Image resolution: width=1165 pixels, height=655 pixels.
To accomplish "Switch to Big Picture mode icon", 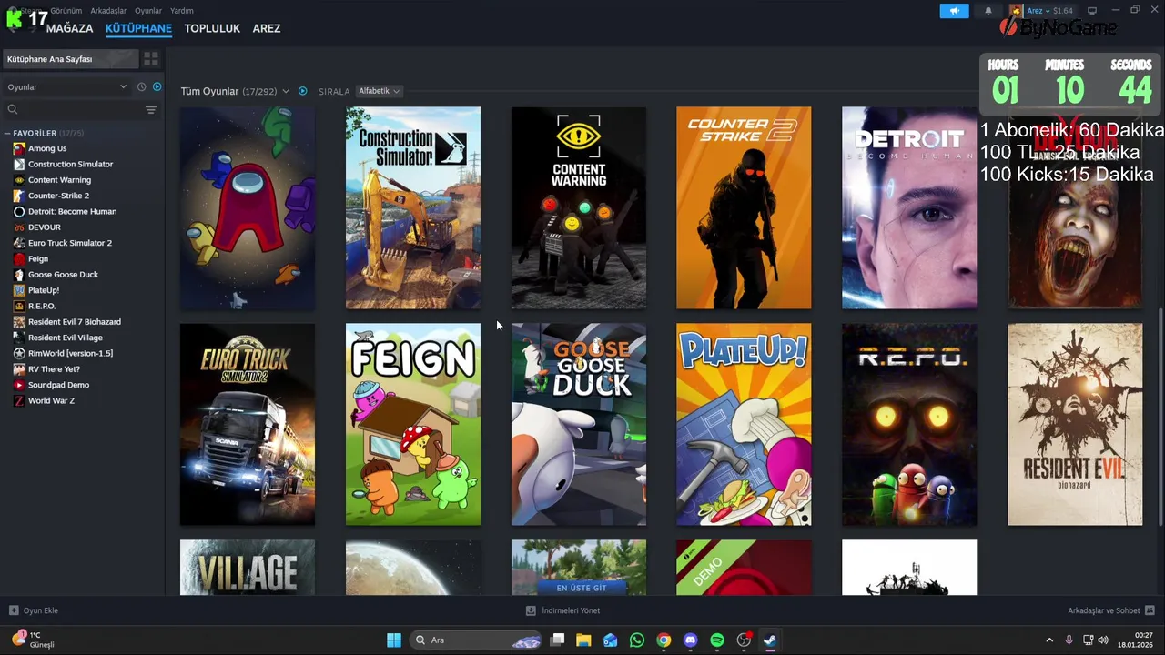I will click(1092, 10).
